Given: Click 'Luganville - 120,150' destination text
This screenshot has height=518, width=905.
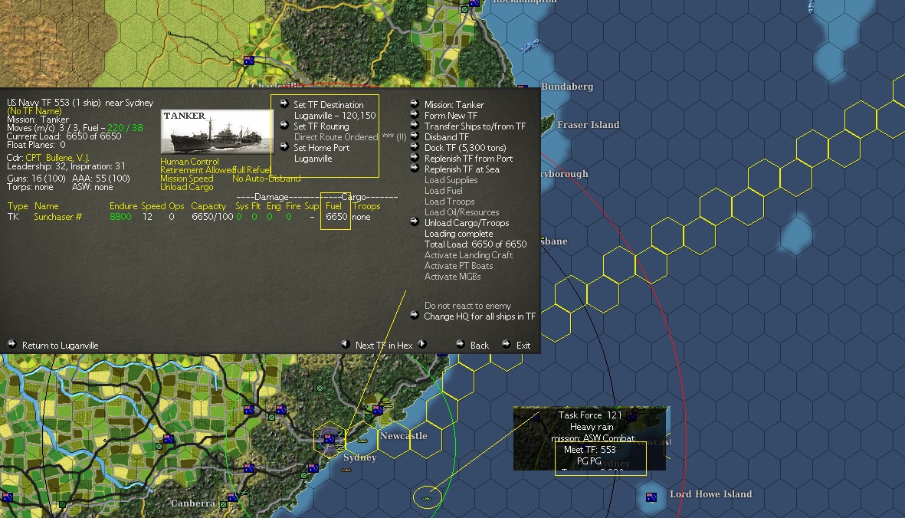Looking at the screenshot, I should [x=335, y=116].
